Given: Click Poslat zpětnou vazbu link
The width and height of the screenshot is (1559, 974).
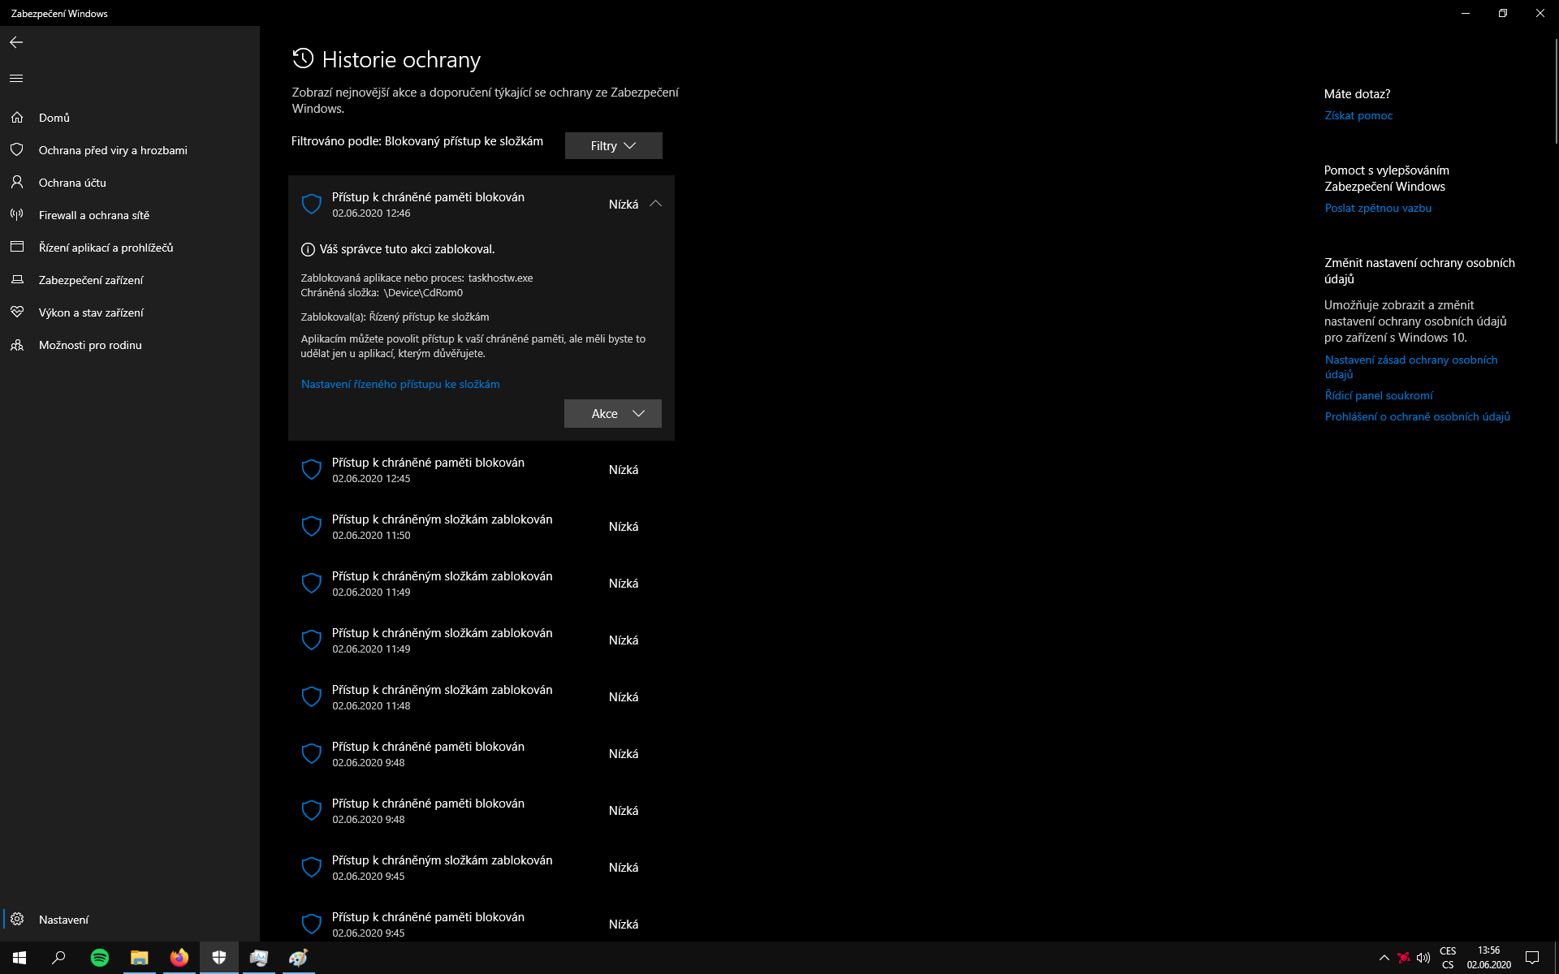Looking at the screenshot, I should pyautogui.click(x=1378, y=208).
